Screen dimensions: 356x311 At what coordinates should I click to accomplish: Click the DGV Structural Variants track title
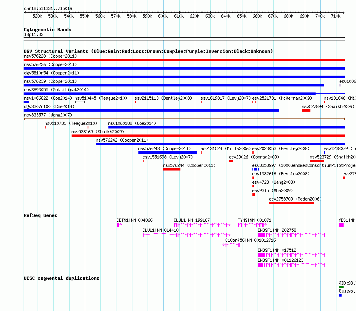(x=148, y=51)
